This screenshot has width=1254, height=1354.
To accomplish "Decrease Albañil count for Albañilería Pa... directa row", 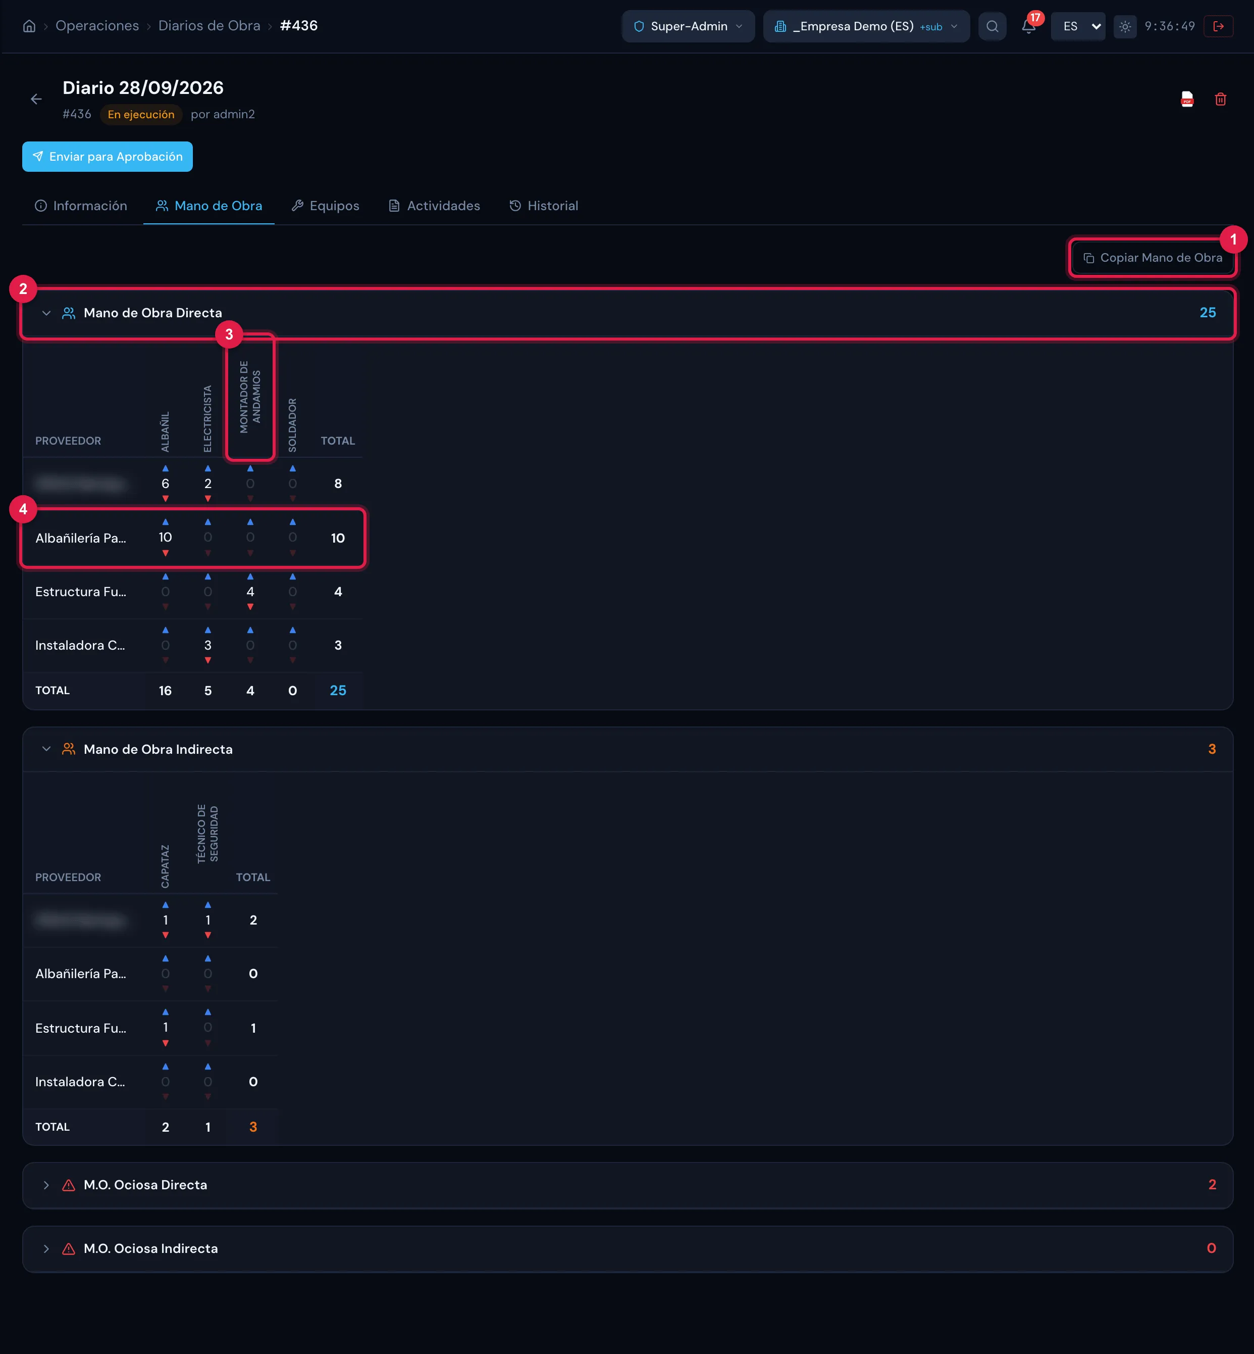I will [166, 553].
